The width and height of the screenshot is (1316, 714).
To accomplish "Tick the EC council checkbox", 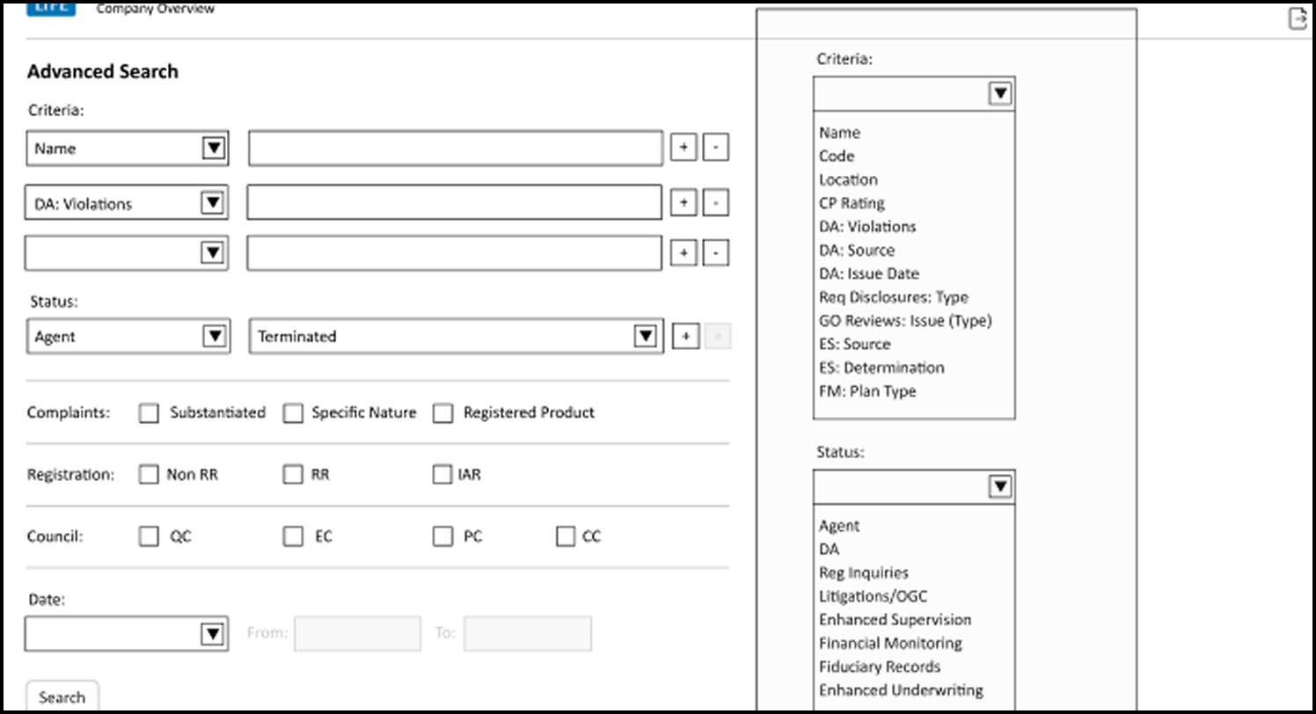I will click(293, 536).
